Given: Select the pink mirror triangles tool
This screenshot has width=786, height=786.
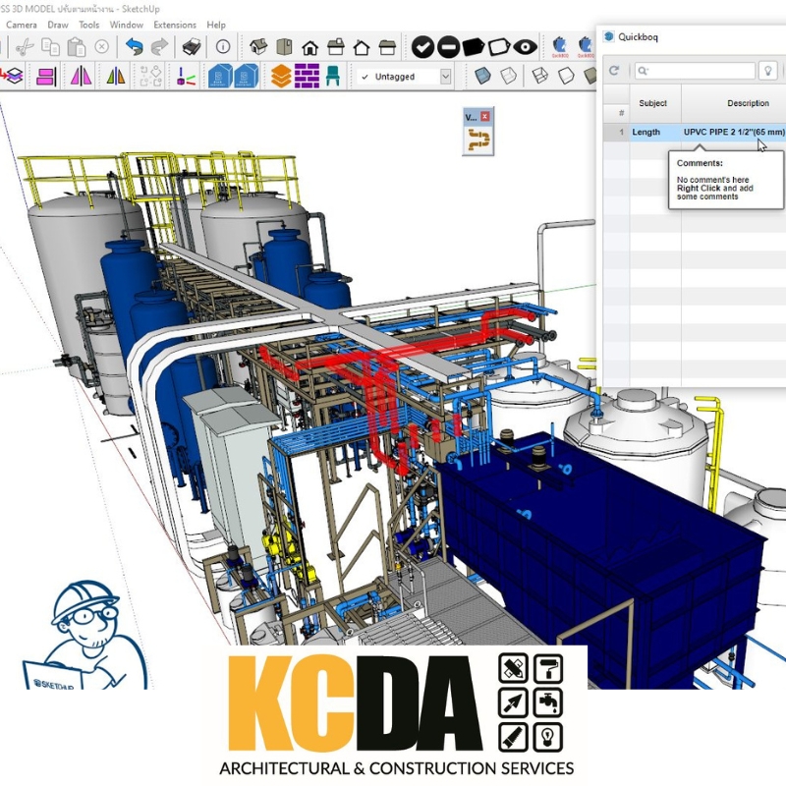Looking at the screenshot, I should pos(82,77).
